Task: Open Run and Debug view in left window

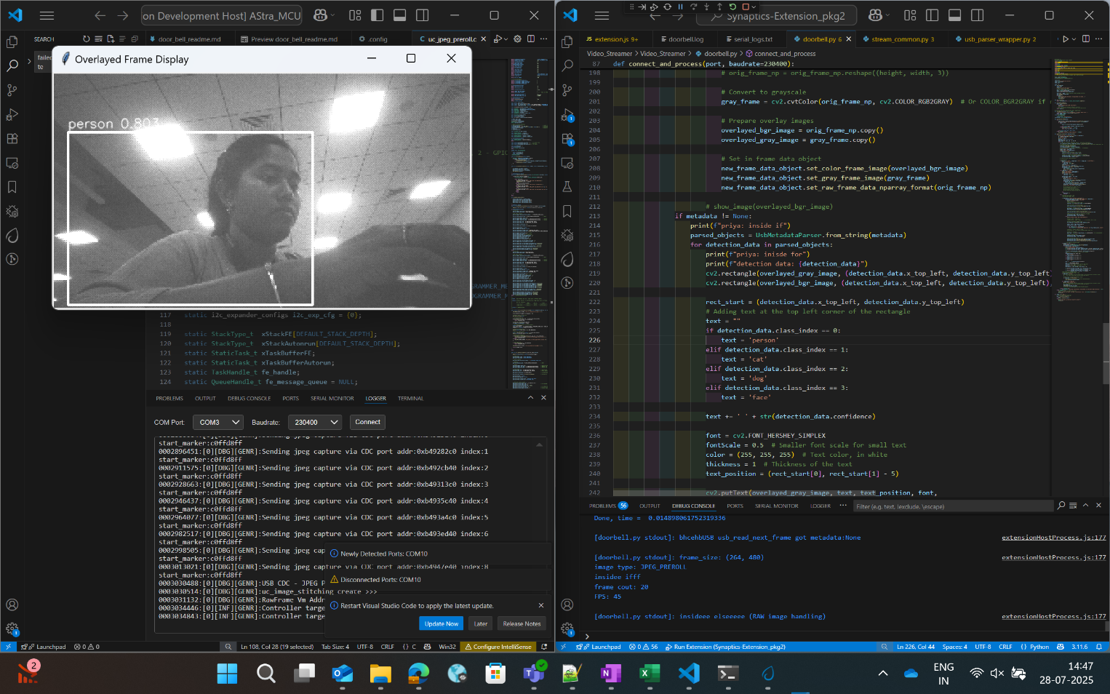Action: tap(12, 115)
